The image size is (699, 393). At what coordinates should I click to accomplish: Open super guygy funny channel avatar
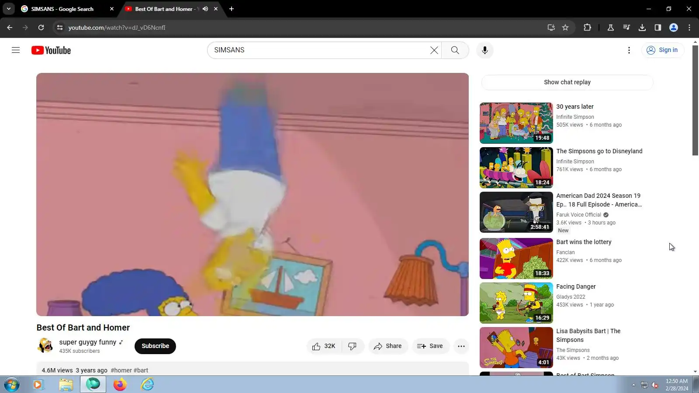[x=45, y=346]
